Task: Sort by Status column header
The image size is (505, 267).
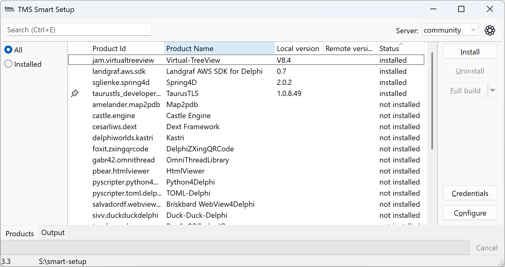Action: click(x=401, y=48)
